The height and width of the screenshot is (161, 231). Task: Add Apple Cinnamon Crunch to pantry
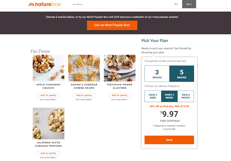coord(48,95)
